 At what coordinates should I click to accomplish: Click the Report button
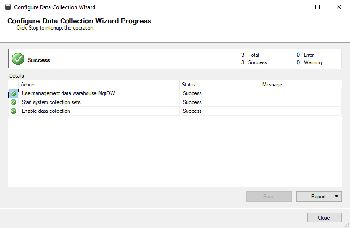click(319, 197)
